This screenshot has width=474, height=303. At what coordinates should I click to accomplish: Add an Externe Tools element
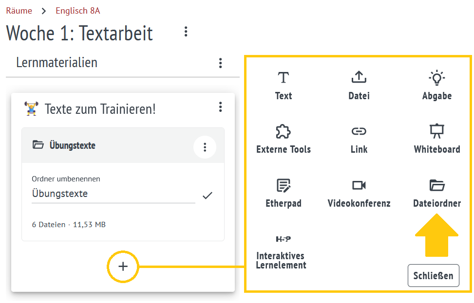coord(283,139)
